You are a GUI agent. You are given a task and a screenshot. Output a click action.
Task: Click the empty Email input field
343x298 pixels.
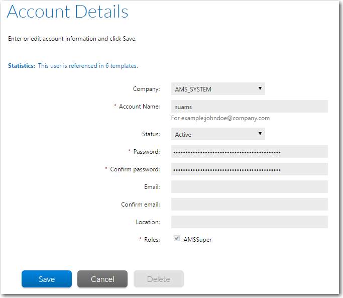pyautogui.click(x=249, y=187)
